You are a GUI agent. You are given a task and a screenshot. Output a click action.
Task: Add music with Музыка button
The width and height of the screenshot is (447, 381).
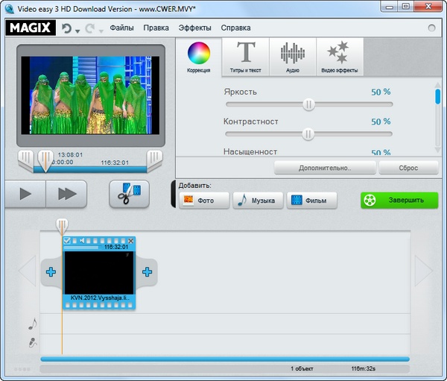[258, 201]
